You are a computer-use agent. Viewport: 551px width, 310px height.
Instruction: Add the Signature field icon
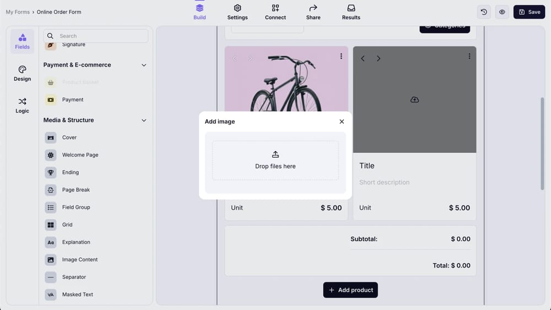tap(51, 45)
